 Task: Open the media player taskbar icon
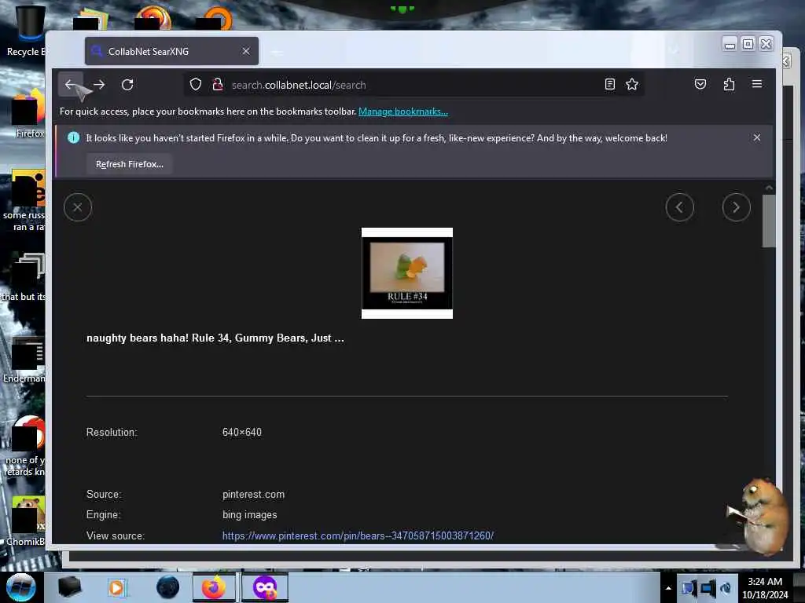tap(116, 587)
